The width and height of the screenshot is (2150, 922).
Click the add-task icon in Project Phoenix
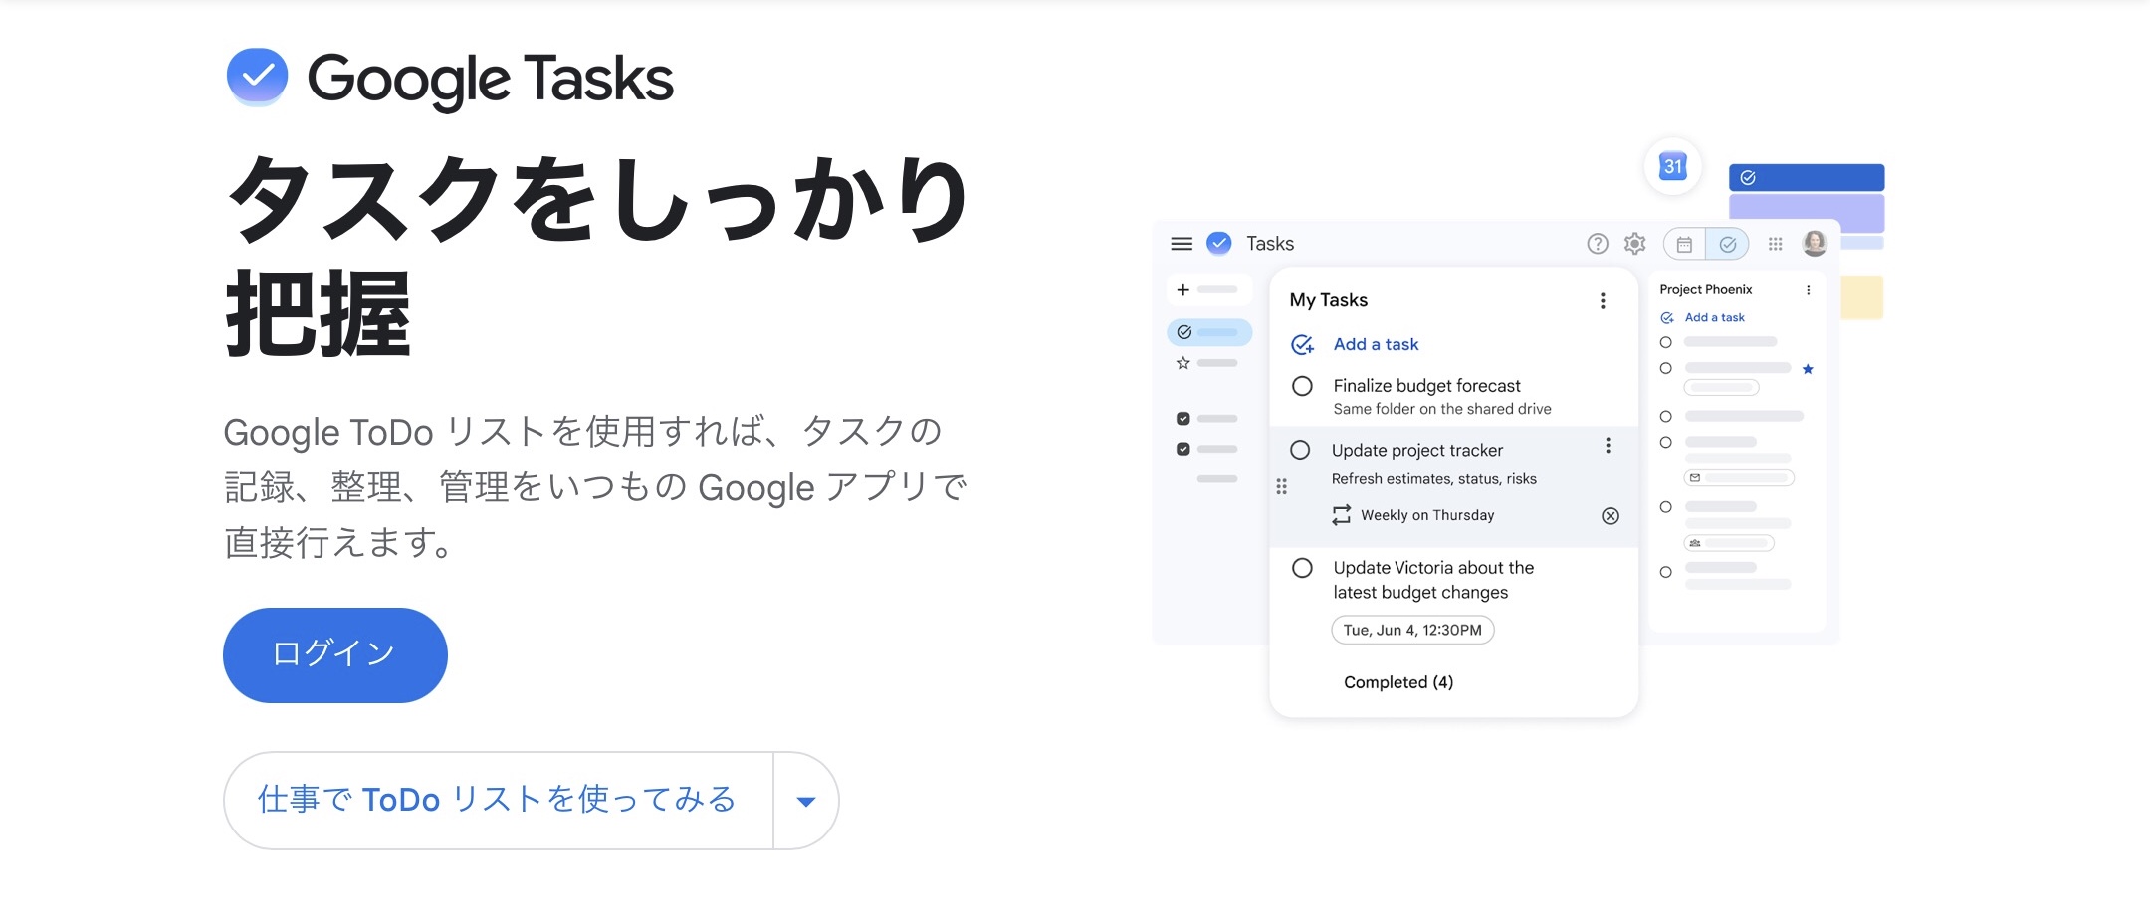pos(1667,318)
